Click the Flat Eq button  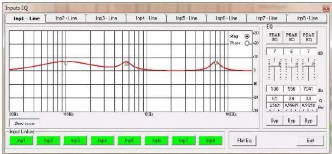[x=244, y=141]
